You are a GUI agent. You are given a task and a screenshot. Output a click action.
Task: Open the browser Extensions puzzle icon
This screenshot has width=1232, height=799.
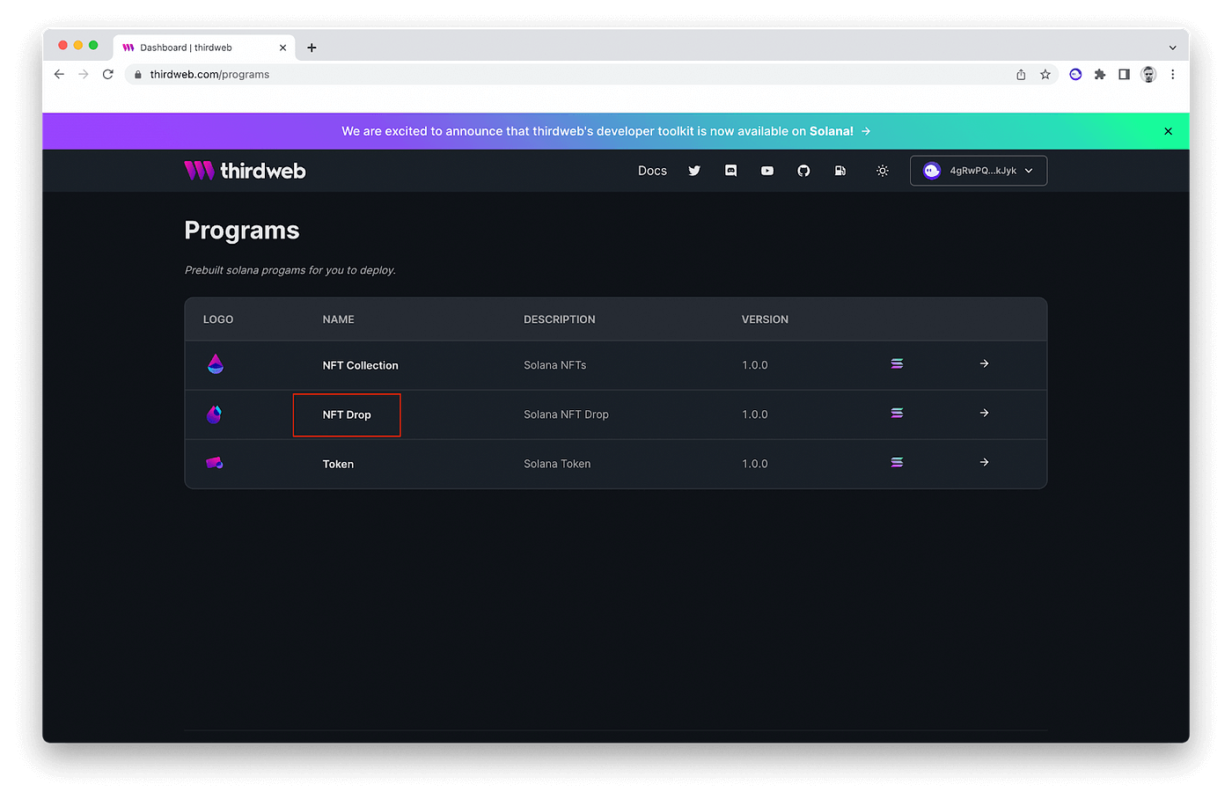(1100, 75)
